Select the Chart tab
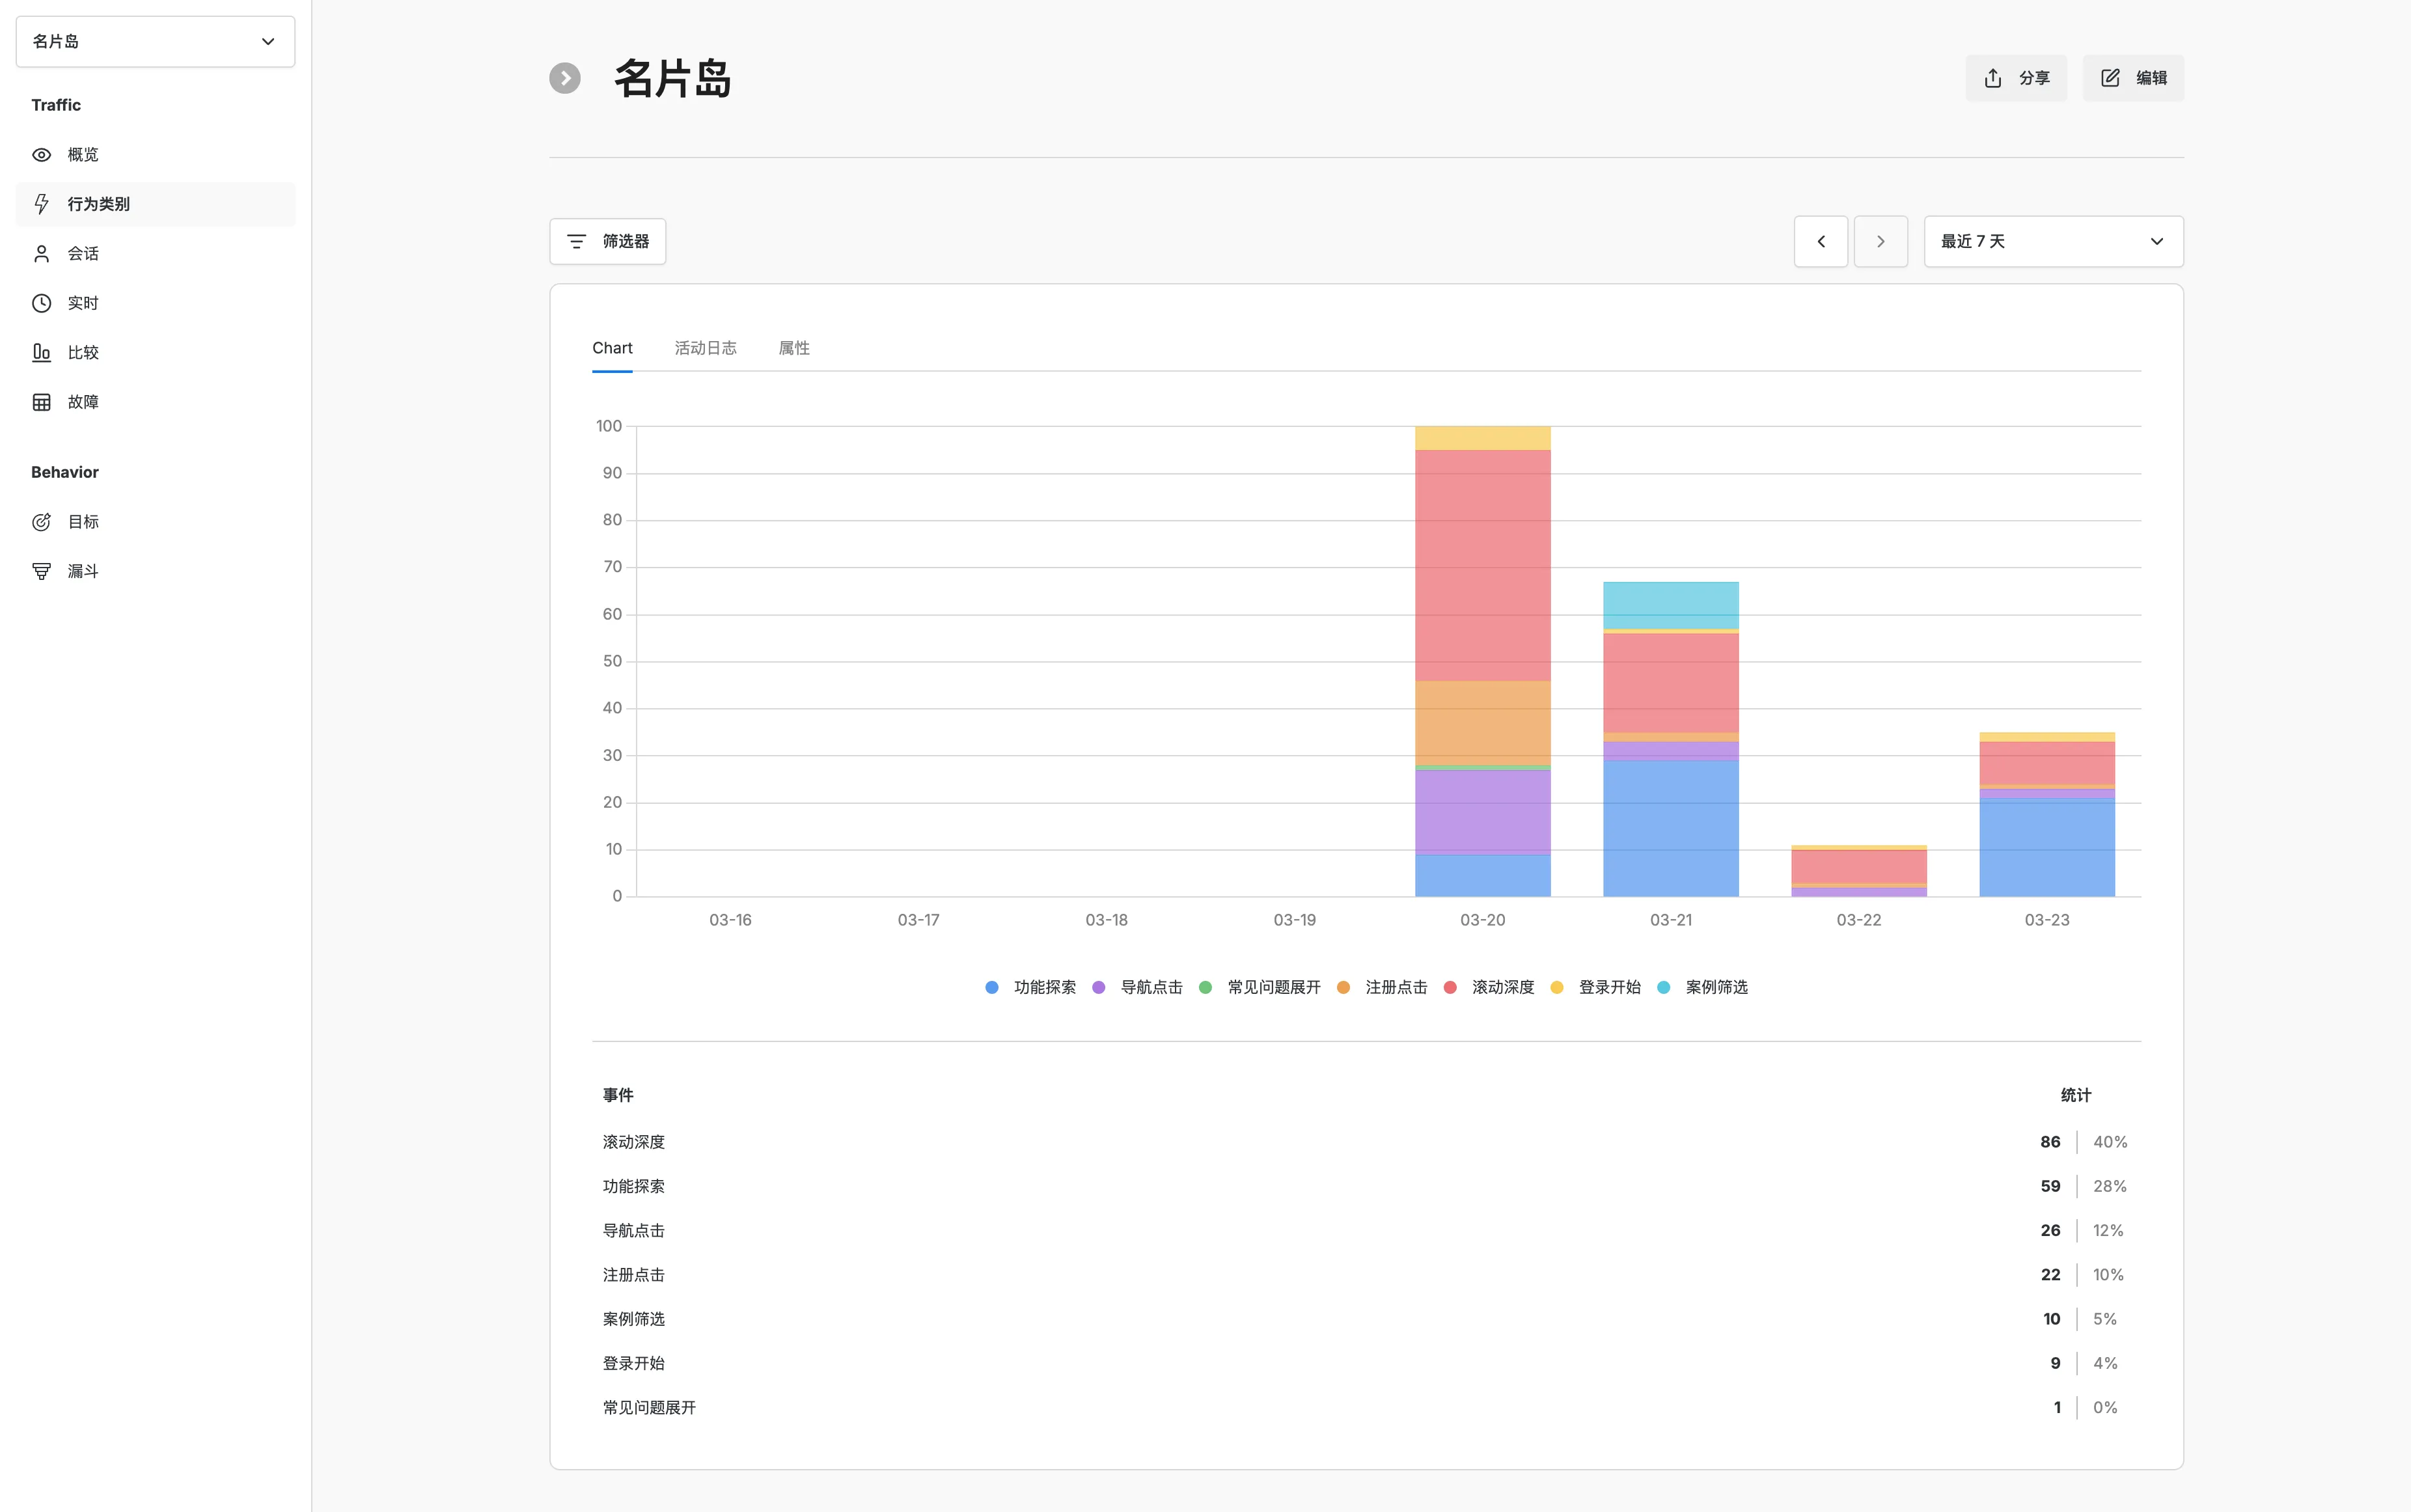The image size is (2411, 1512). click(x=612, y=348)
